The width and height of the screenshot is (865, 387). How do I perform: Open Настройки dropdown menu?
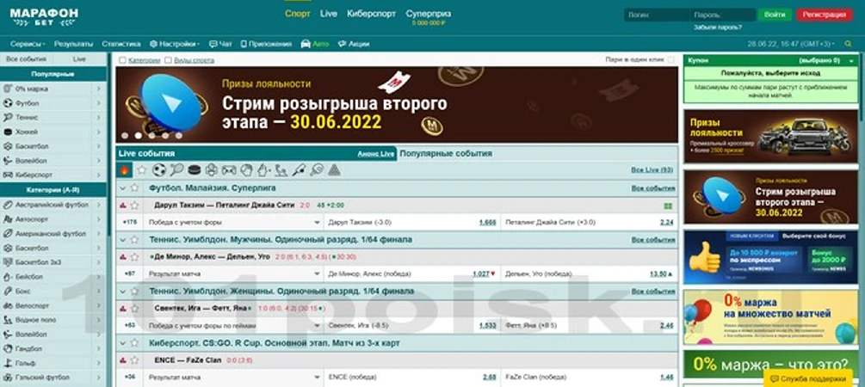175,44
